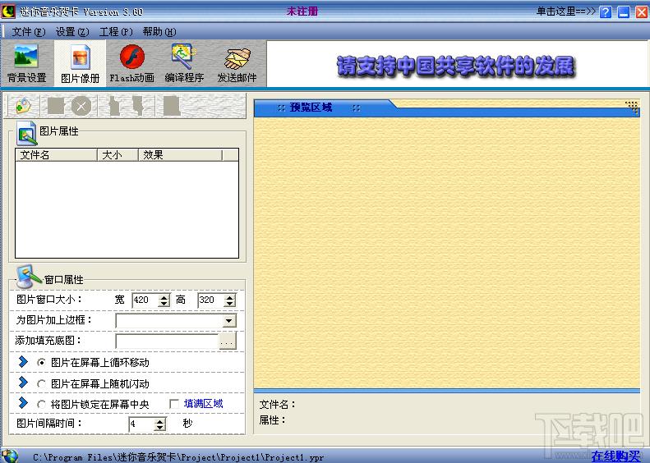
Task: Click the grayed circular X delete icon
Action: coord(81,106)
